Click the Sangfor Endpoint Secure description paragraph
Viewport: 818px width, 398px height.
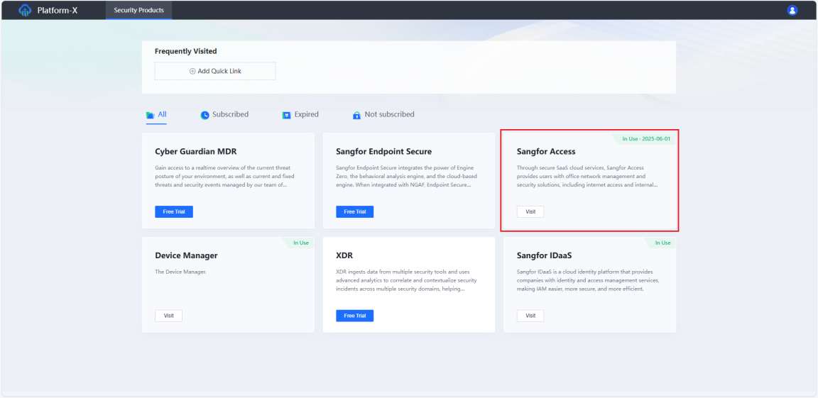pos(407,176)
